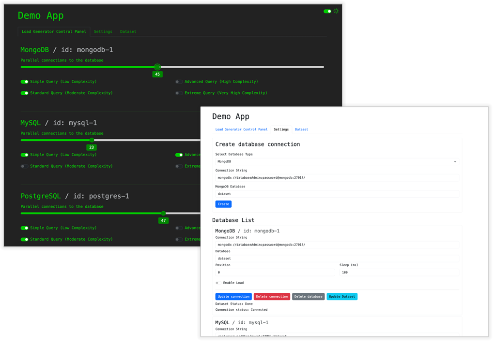Toggle MySQL Advanced query switch
496x346 pixels.
pyautogui.click(x=179, y=155)
